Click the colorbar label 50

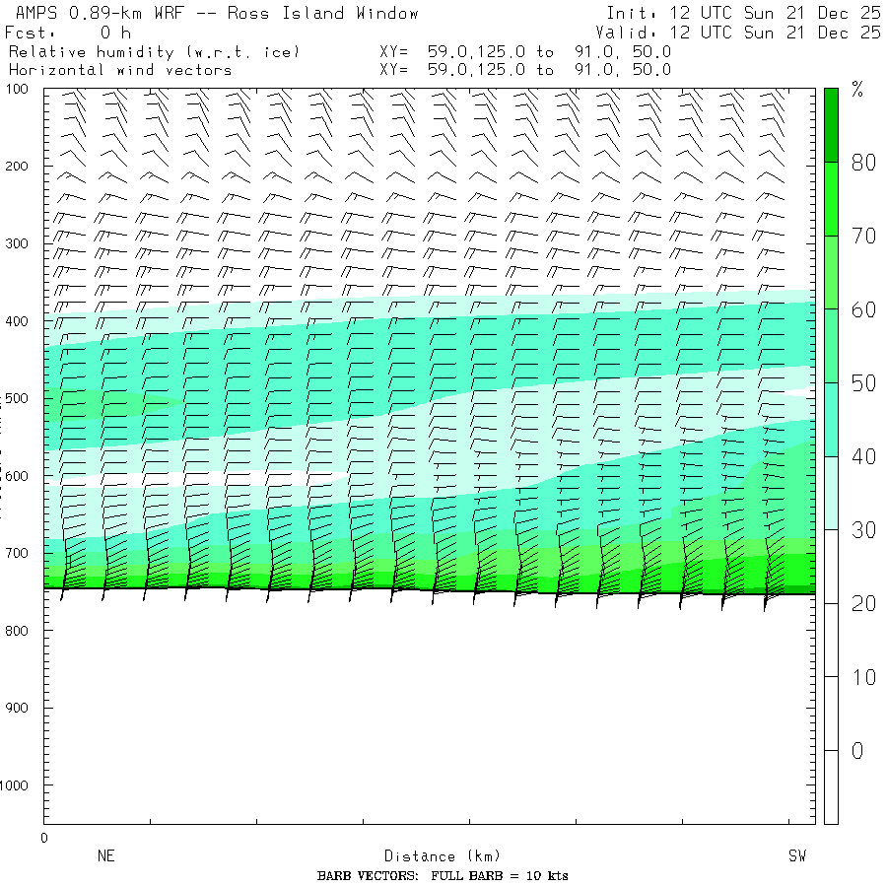(863, 383)
